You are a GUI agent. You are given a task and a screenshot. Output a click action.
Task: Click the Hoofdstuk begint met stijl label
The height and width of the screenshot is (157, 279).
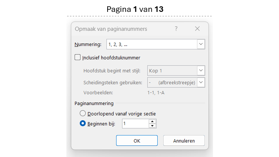[x=114, y=71]
